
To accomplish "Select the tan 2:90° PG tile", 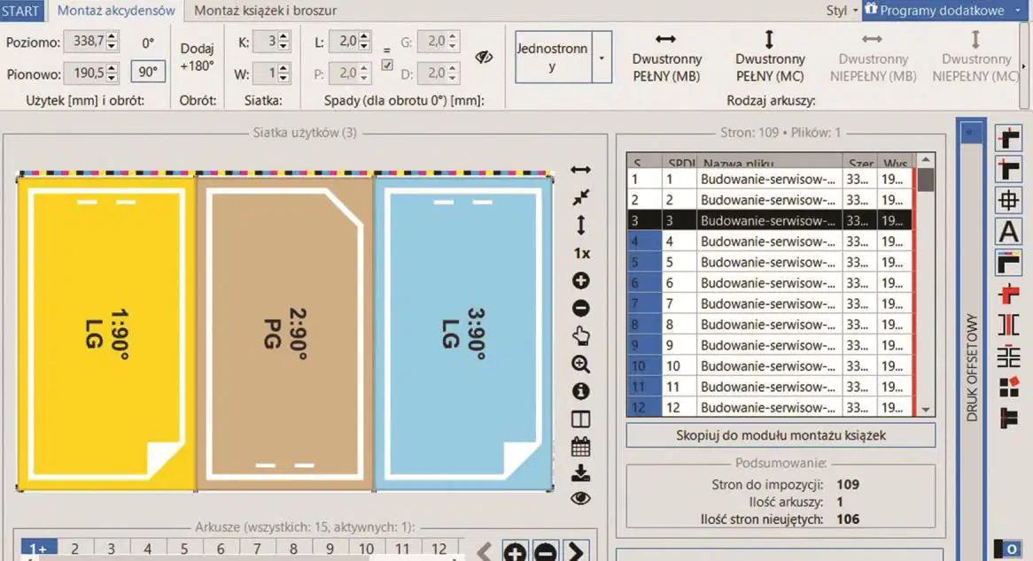I will (x=284, y=333).
